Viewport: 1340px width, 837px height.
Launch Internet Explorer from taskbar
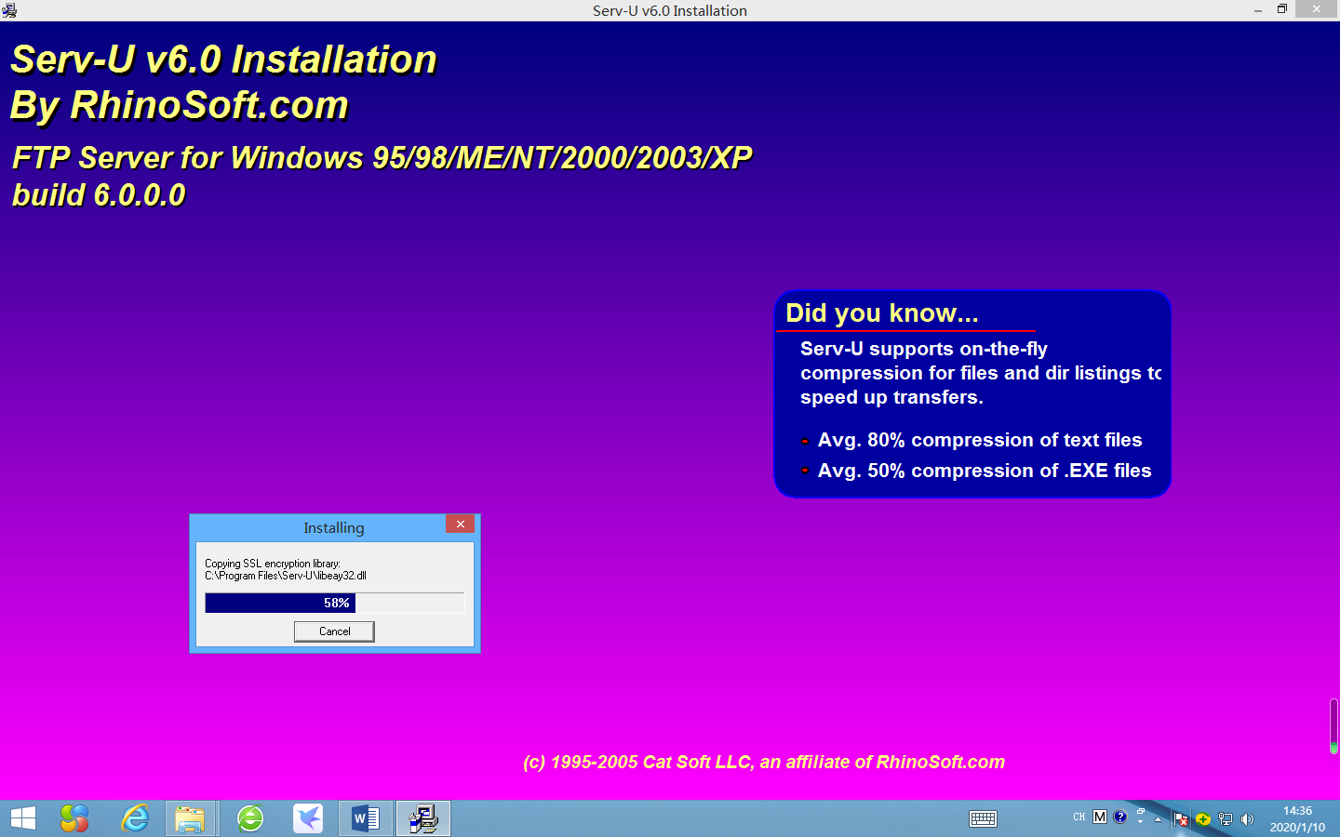(135, 818)
